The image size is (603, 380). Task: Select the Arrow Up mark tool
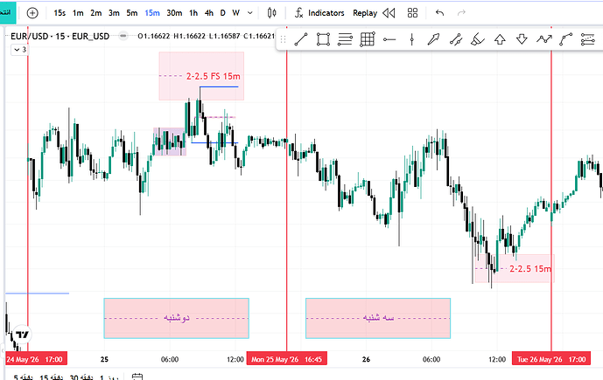click(500, 39)
